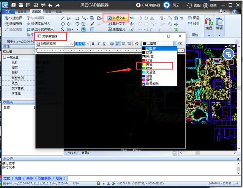Click the @ symbol insert button

(112, 44)
